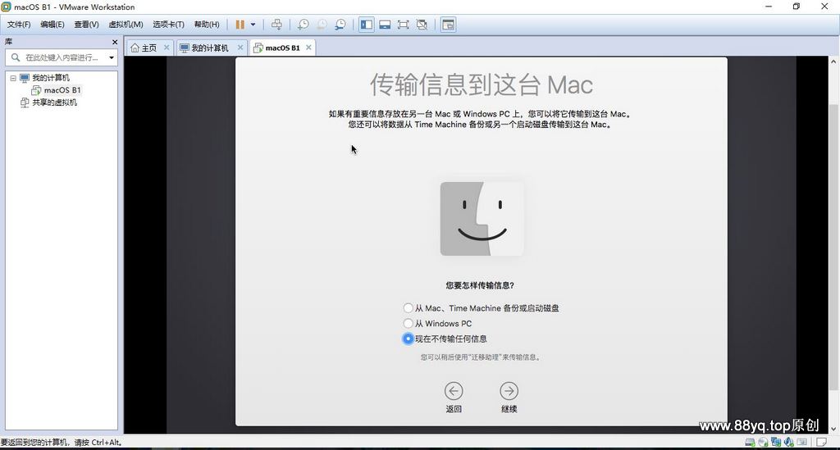Click the network adapter status bar icon
Viewport: 840px width, 450px height.
click(x=776, y=443)
